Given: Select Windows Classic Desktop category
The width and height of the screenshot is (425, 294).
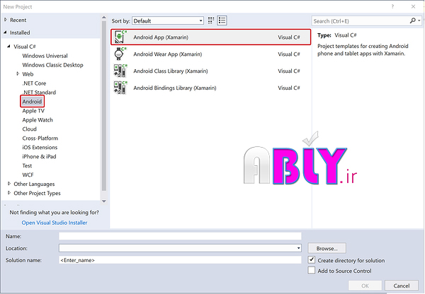Looking at the screenshot, I should click(52, 65).
